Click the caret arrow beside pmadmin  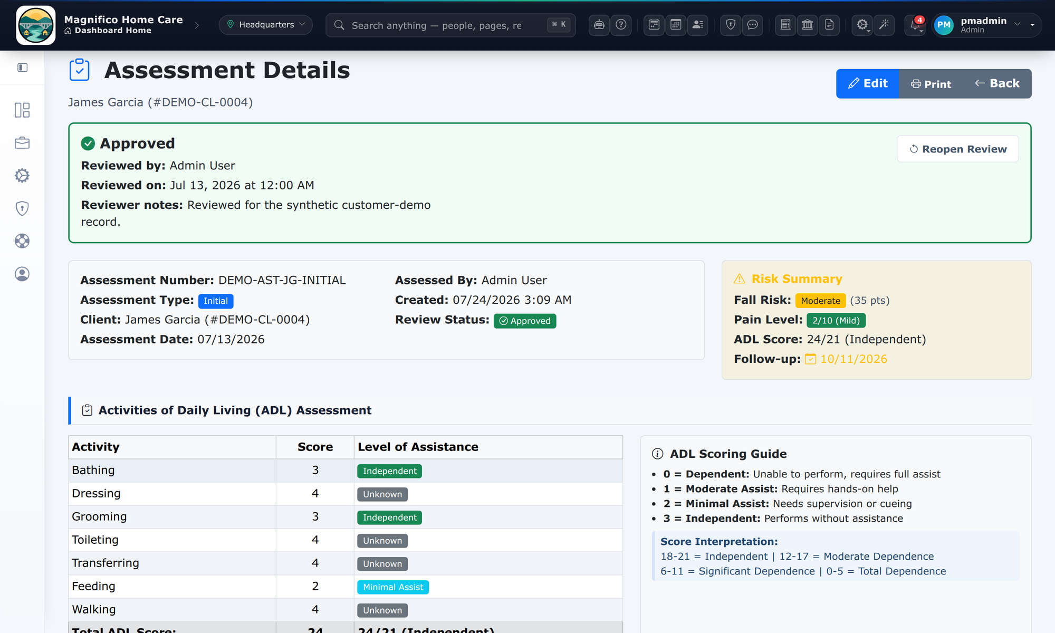1032,25
